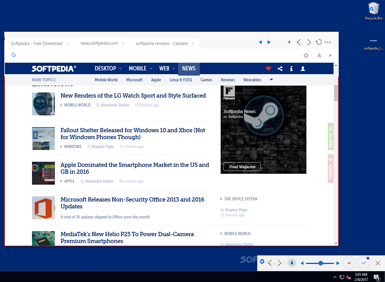Open the Mobile World topic
The image size is (385, 282).
tap(106, 80)
